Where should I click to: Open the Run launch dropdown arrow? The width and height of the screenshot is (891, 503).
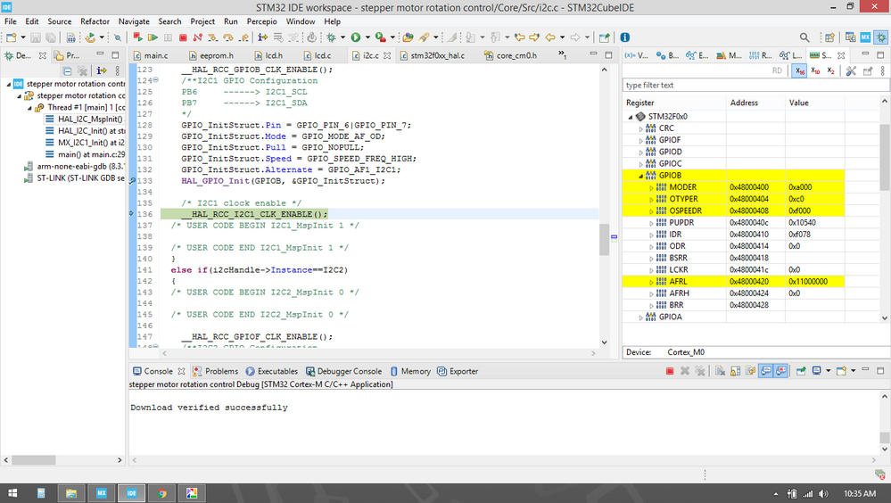tap(367, 37)
